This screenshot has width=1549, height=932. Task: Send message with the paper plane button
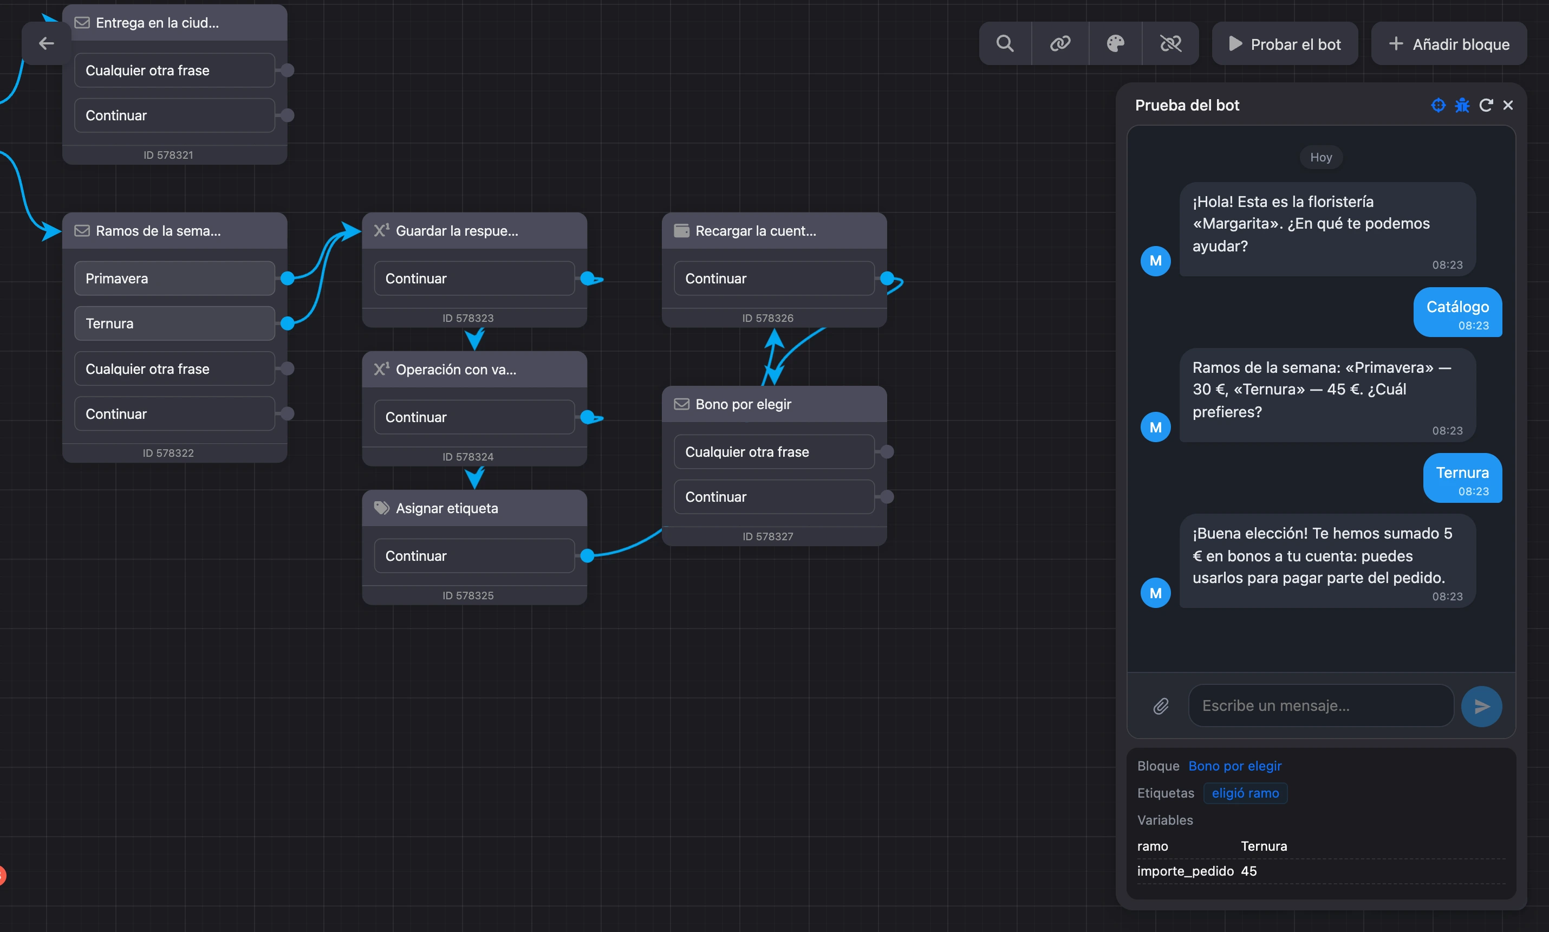pos(1481,706)
